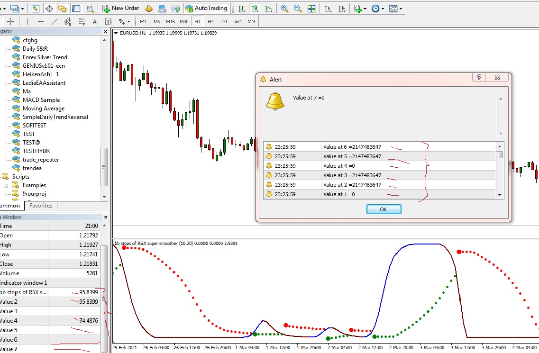
Task: Select the Text Label tool
Action: (108, 22)
